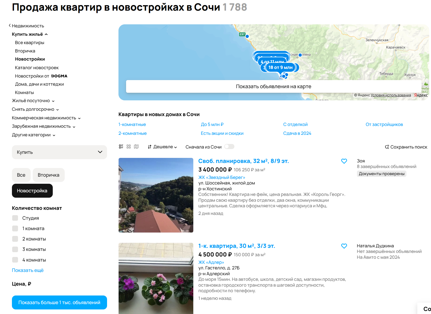Click the save search icon

coord(387,147)
